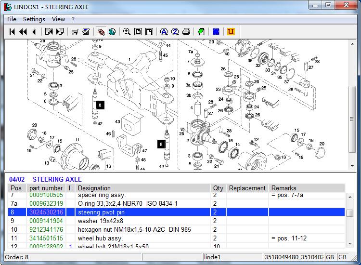This screenshot has height=265, width=361.
Task: Print with the printer icon
Action: [186, 32]
